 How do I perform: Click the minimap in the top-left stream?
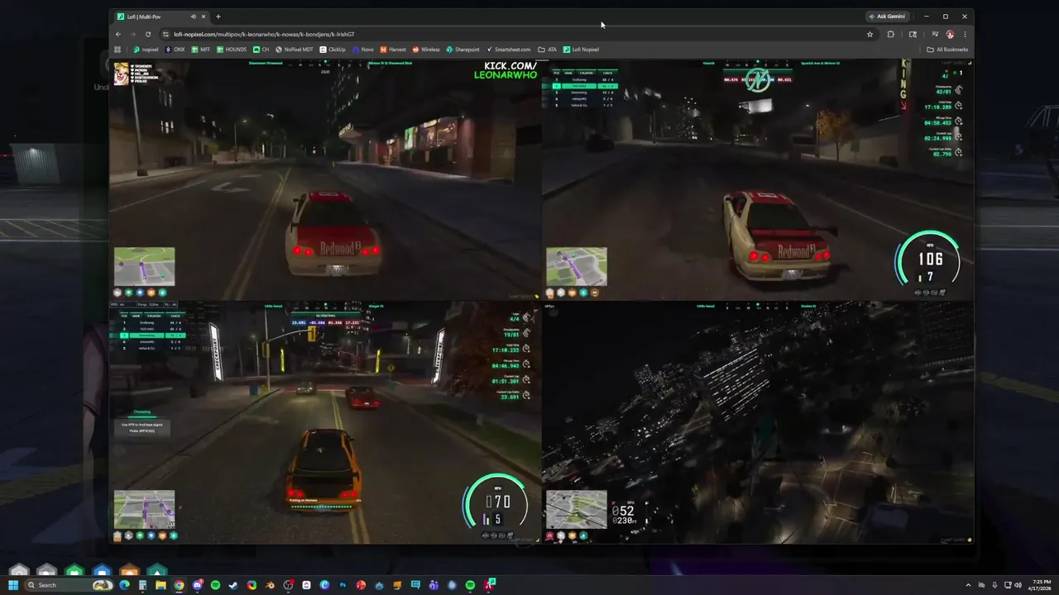click(145, 266)
